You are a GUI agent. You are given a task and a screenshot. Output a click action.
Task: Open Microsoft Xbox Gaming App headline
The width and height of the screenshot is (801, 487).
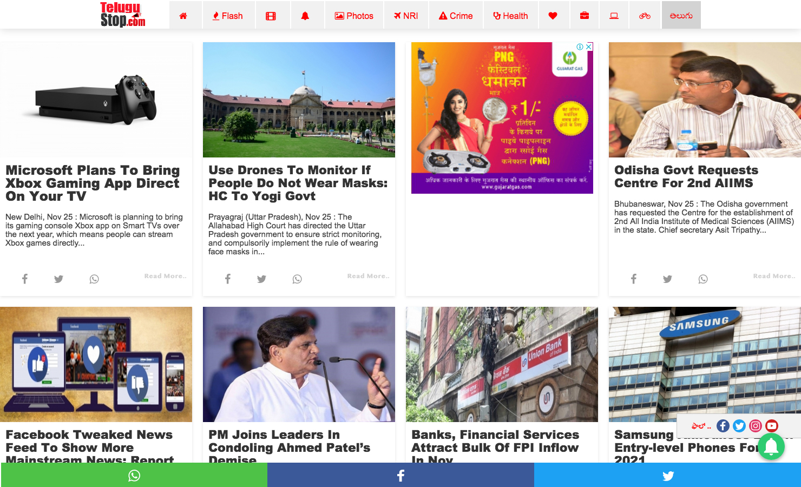[93, 183]
